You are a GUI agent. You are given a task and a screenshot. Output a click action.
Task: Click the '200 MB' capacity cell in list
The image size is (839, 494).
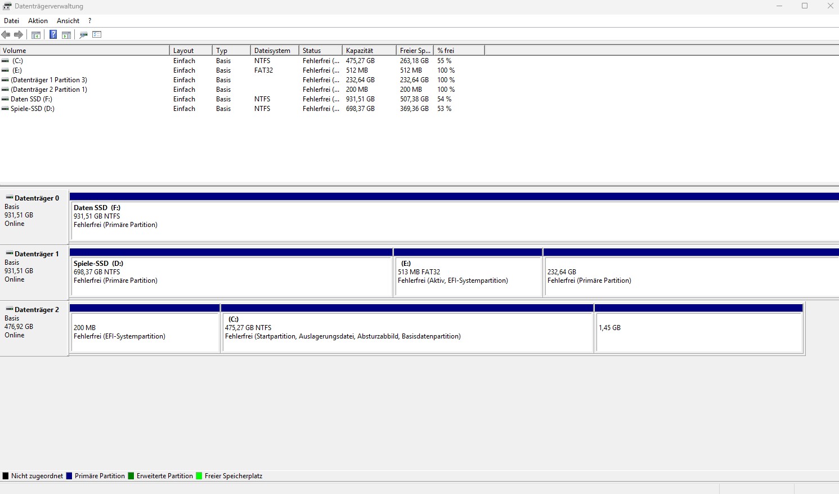357,90
